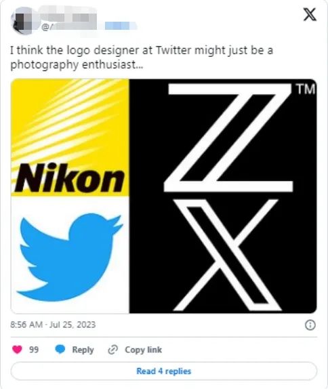Click the outlined X logo graphic

228,255
